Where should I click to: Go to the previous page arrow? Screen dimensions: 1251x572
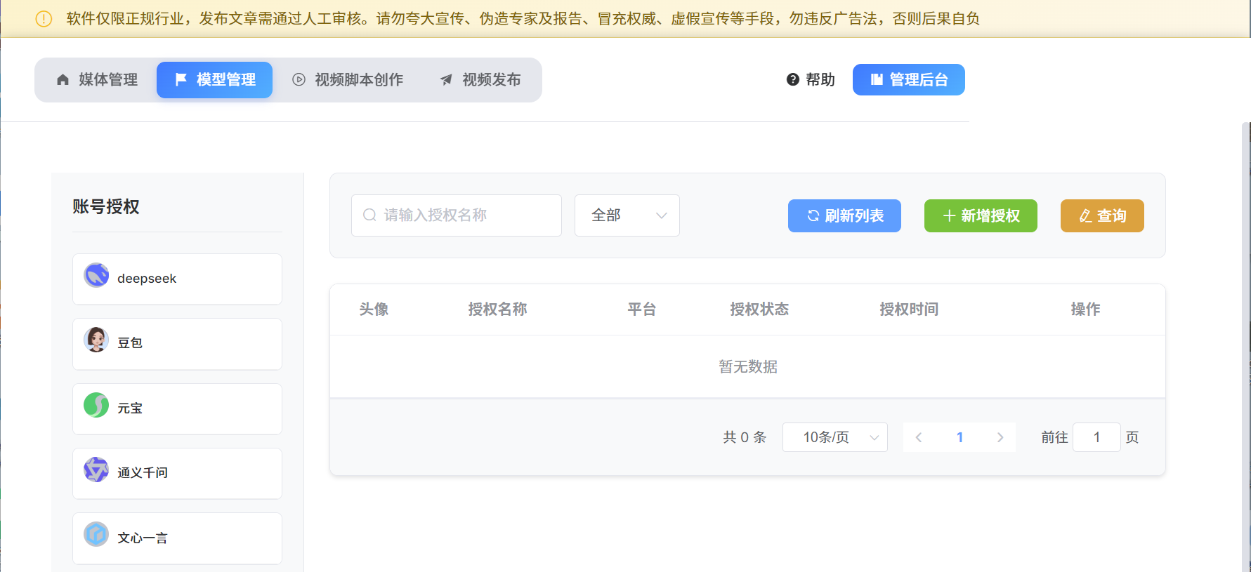(918, 437)
